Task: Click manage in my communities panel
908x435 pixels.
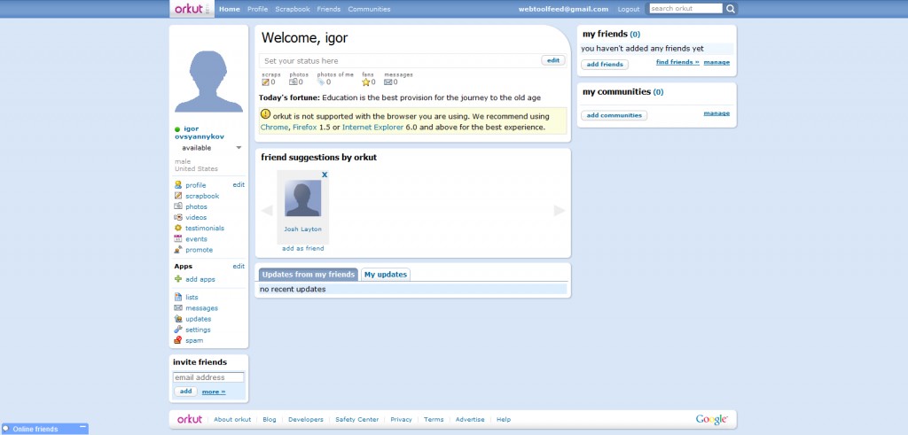Action: pyautogui.click(x=716, y=113)
